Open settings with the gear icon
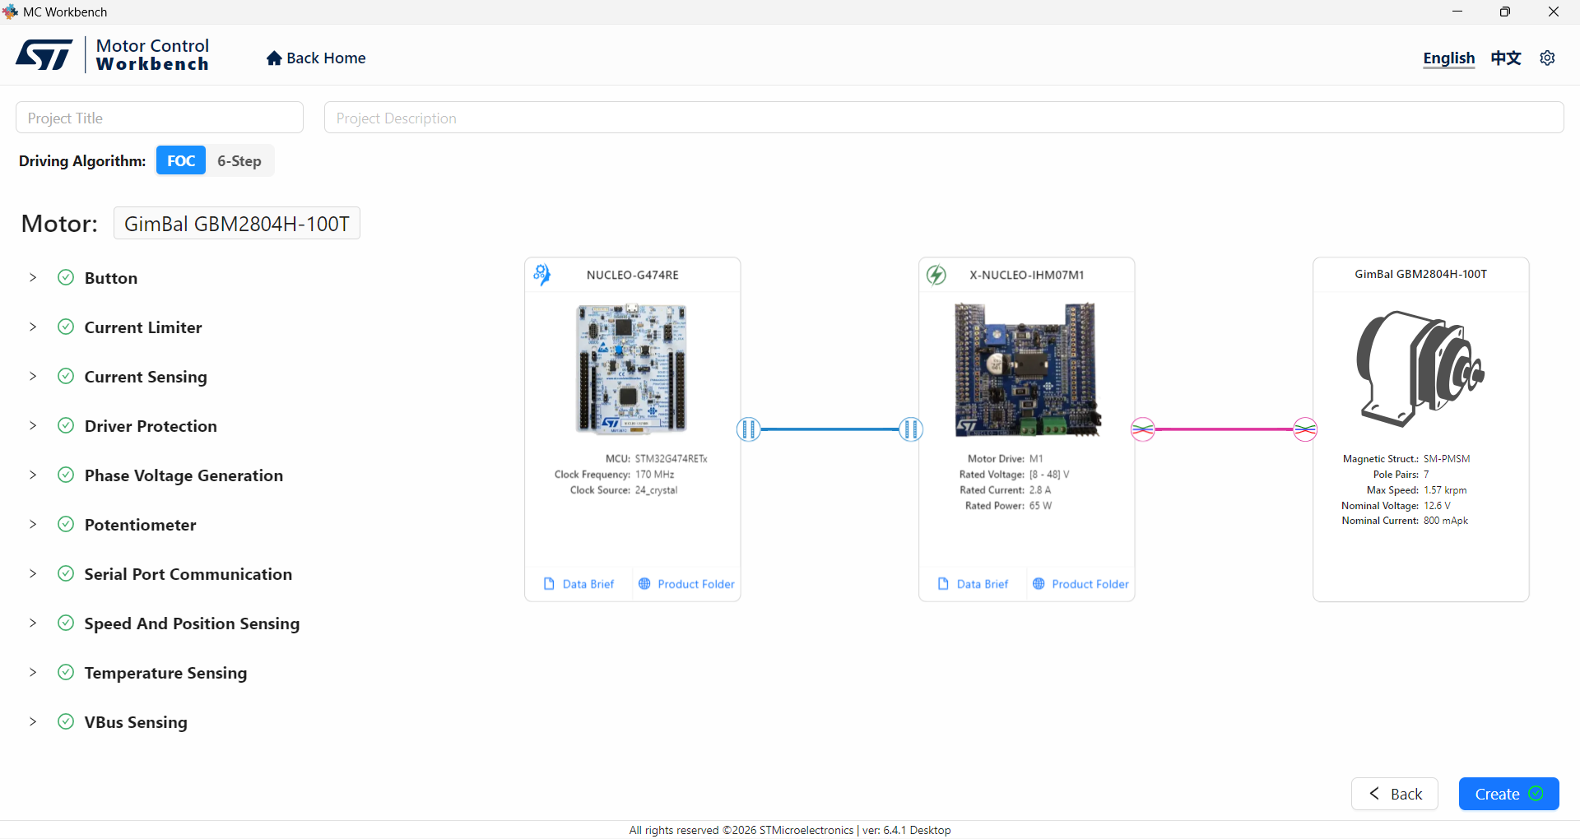This screenshot has height=839, width=1580. pos(1547,58)
